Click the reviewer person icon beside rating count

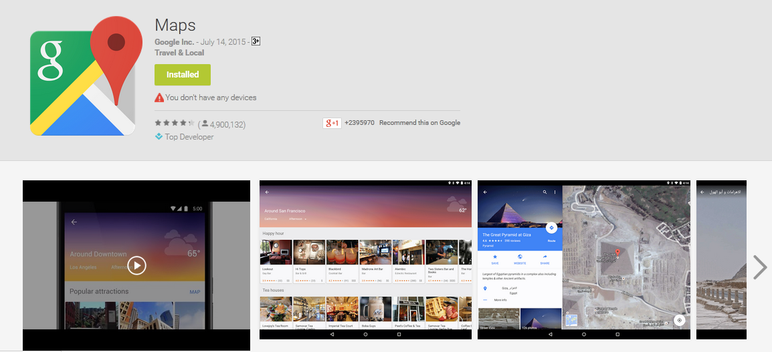204,124
